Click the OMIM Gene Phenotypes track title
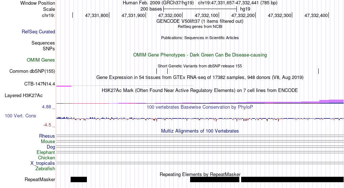Viewport: 344px width, 188px height. coord(200,55)
